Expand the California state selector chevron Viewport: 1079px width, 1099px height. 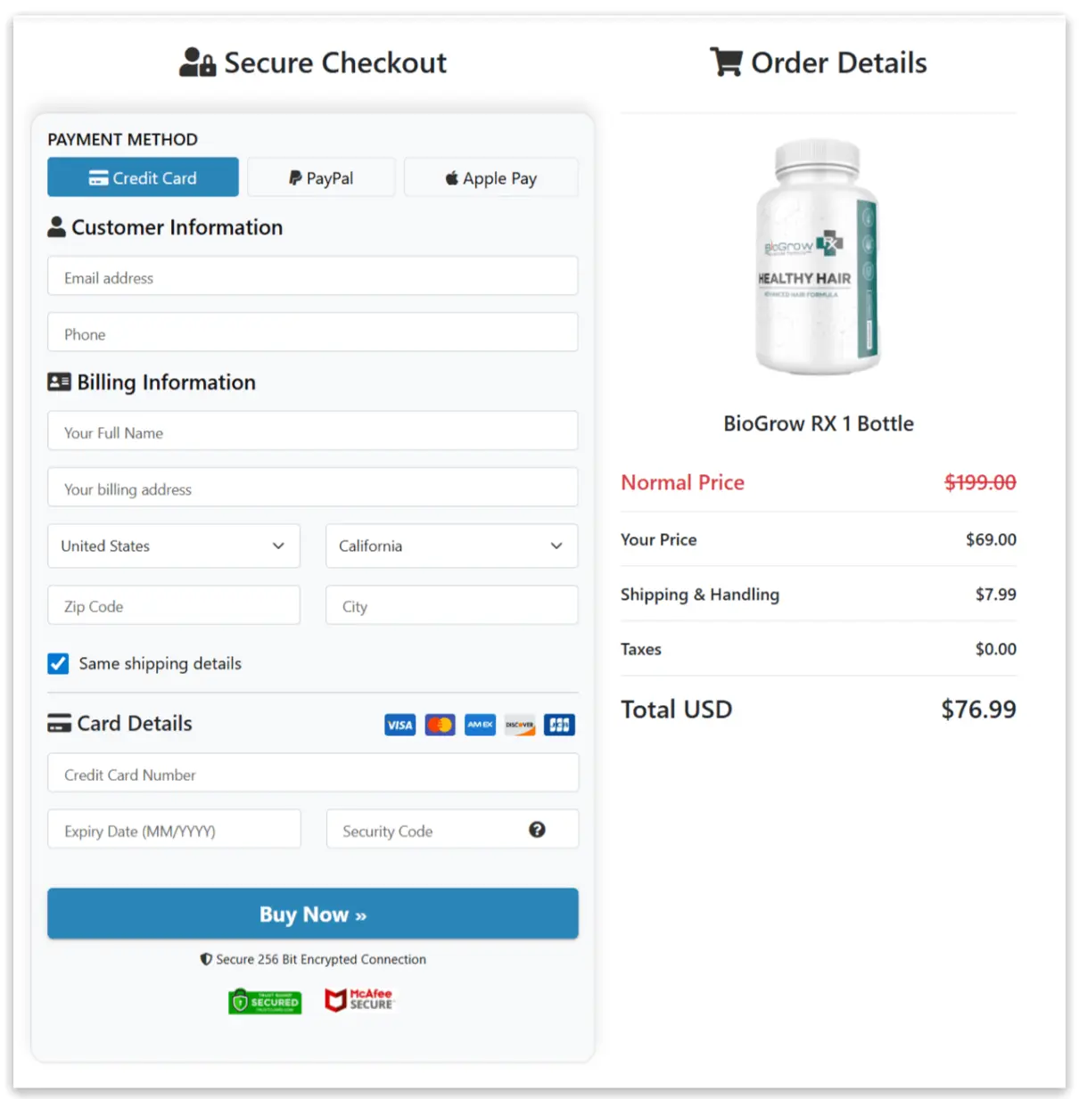(x=556, y=546)
